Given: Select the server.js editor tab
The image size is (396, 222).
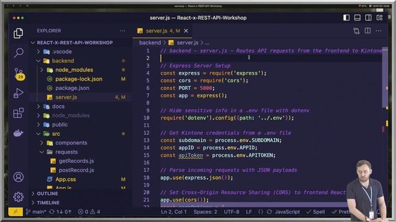Looking at the screenshot, I should pos(163,31).
